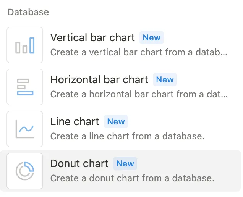Click 'Create a vertical bar chart' description
Screen dimensions: 243x197
point(139,52)
